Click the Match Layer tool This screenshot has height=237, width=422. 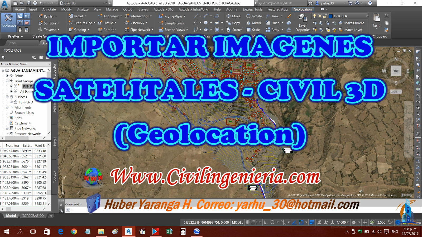(350, 30)
